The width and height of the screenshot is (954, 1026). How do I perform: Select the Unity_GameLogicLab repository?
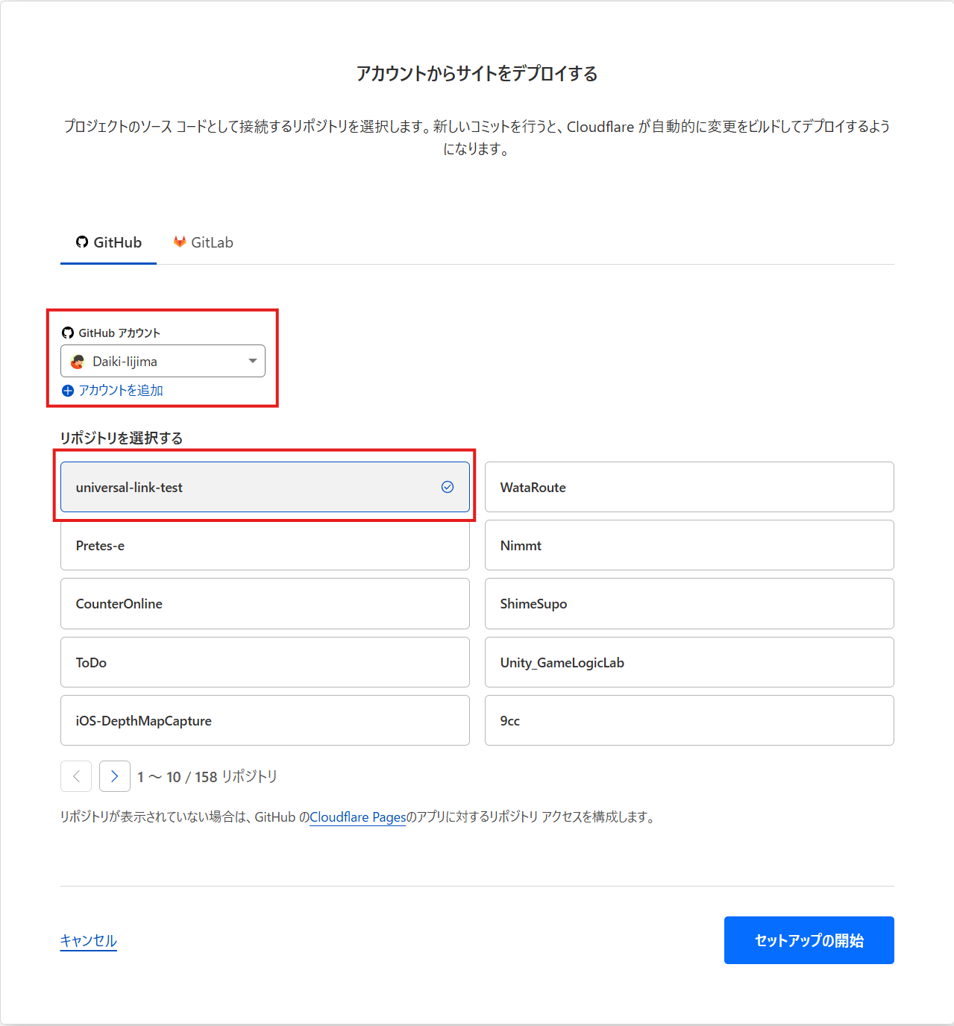pos(689,662)
